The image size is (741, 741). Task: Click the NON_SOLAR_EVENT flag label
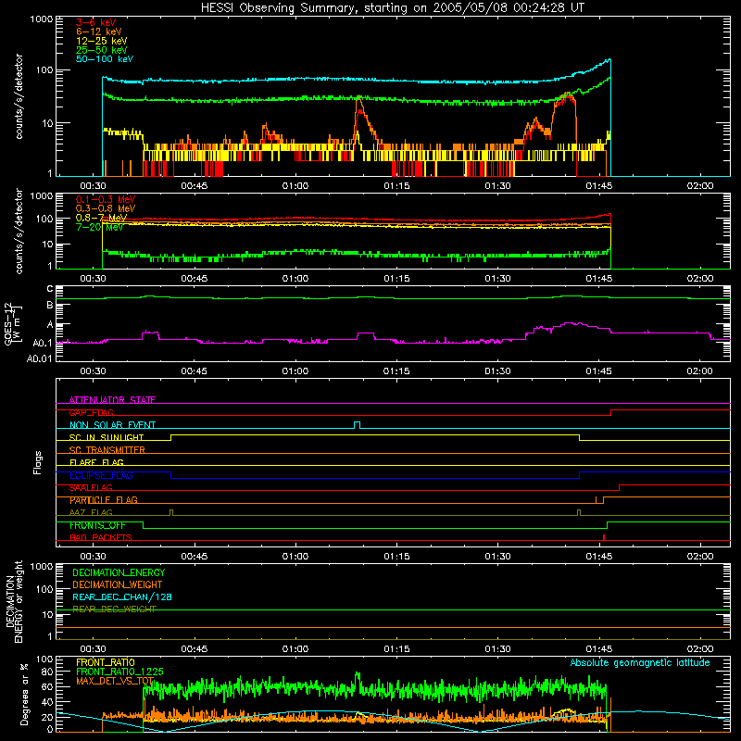coord(112,425)
